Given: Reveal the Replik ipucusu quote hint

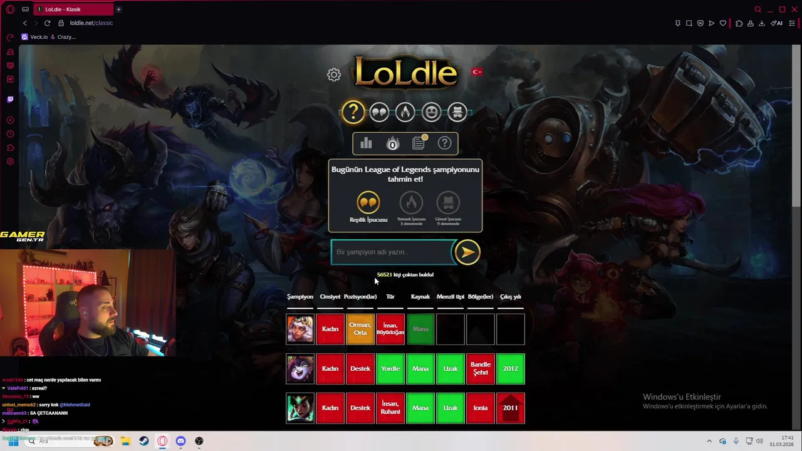Looking at the screenshot, I should point(368,207).
